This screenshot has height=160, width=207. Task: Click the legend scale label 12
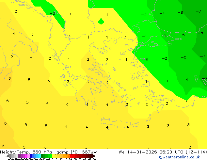pos(61,159)
